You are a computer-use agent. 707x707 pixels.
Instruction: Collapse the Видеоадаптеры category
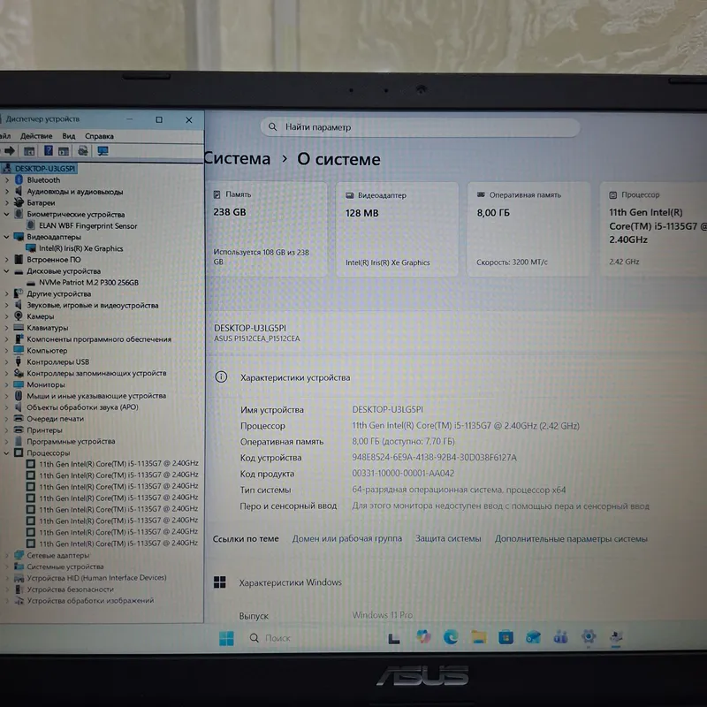[x=7, y=237]
